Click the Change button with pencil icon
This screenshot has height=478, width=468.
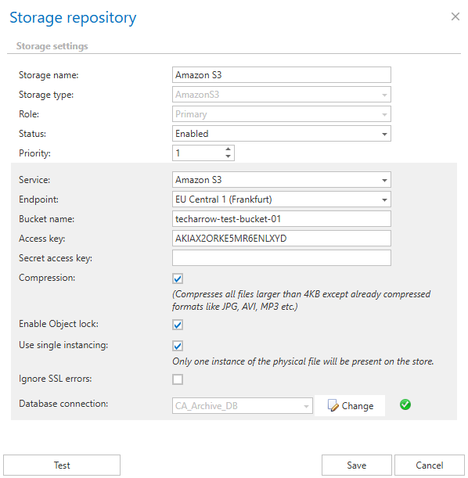[350, 406]
